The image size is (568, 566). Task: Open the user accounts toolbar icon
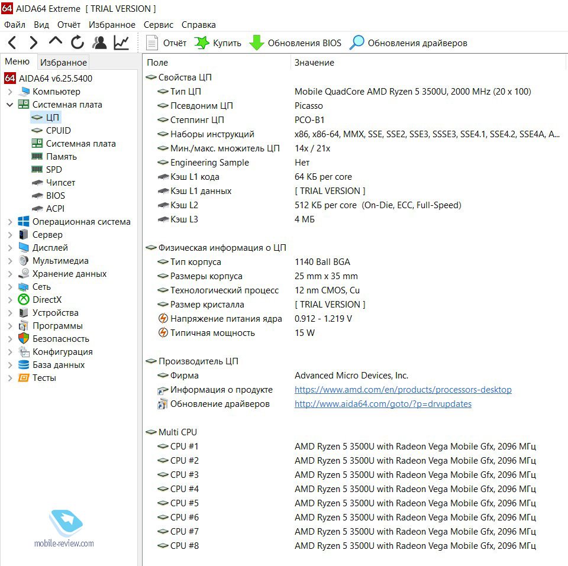point(99,43)
